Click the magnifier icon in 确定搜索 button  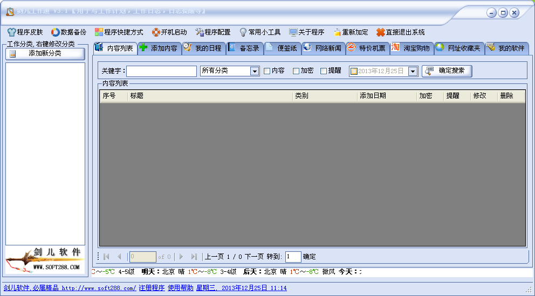coord(429,71)
